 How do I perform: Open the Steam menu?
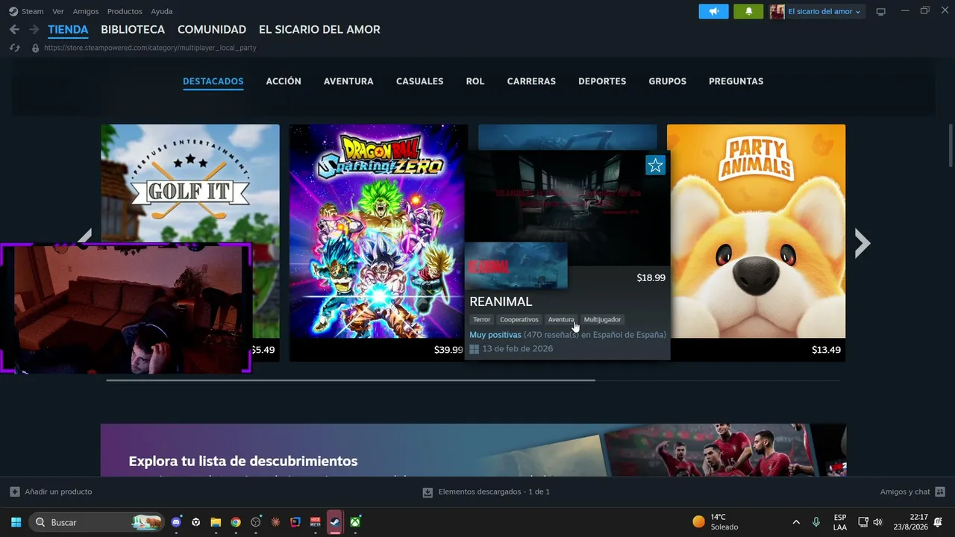[x=33, y=11]
